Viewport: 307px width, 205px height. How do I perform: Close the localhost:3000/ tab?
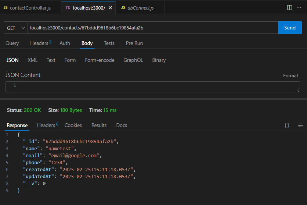tap(111, 8)
